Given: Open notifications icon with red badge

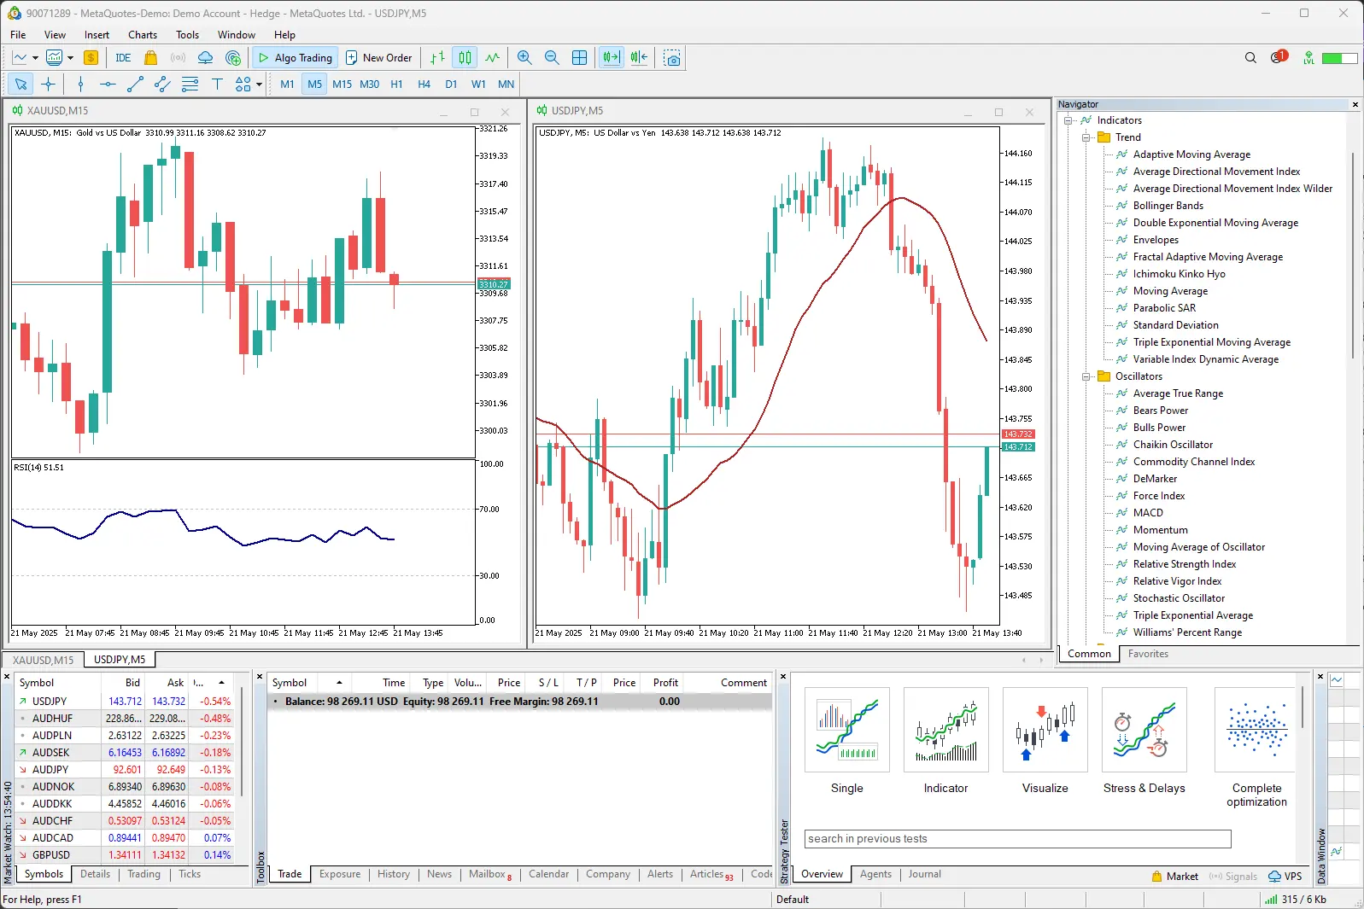Looking at the screenshot, I should (1279, 57).
